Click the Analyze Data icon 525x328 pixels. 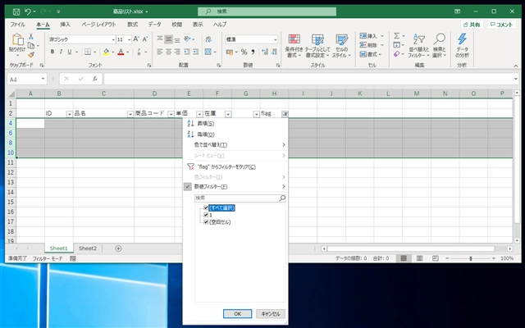click(462, 45)
